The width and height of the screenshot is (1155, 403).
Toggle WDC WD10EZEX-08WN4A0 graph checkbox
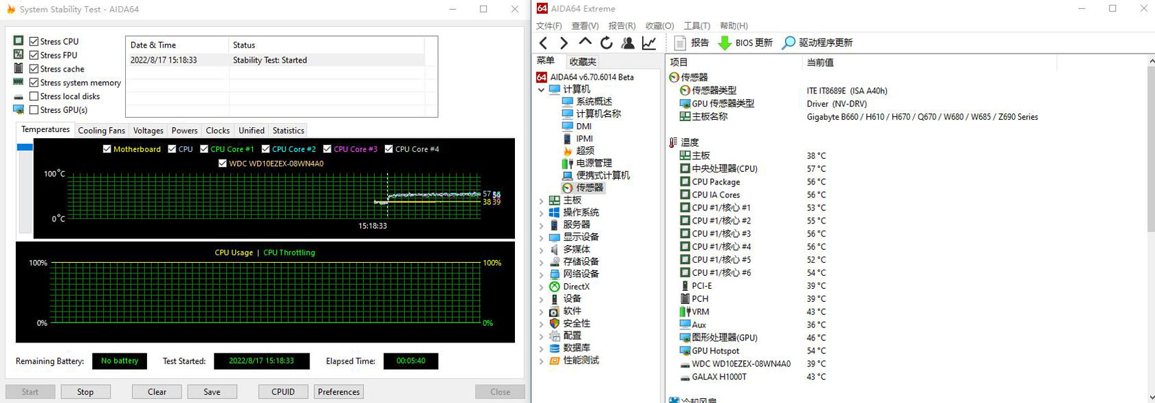pos(222,164)
